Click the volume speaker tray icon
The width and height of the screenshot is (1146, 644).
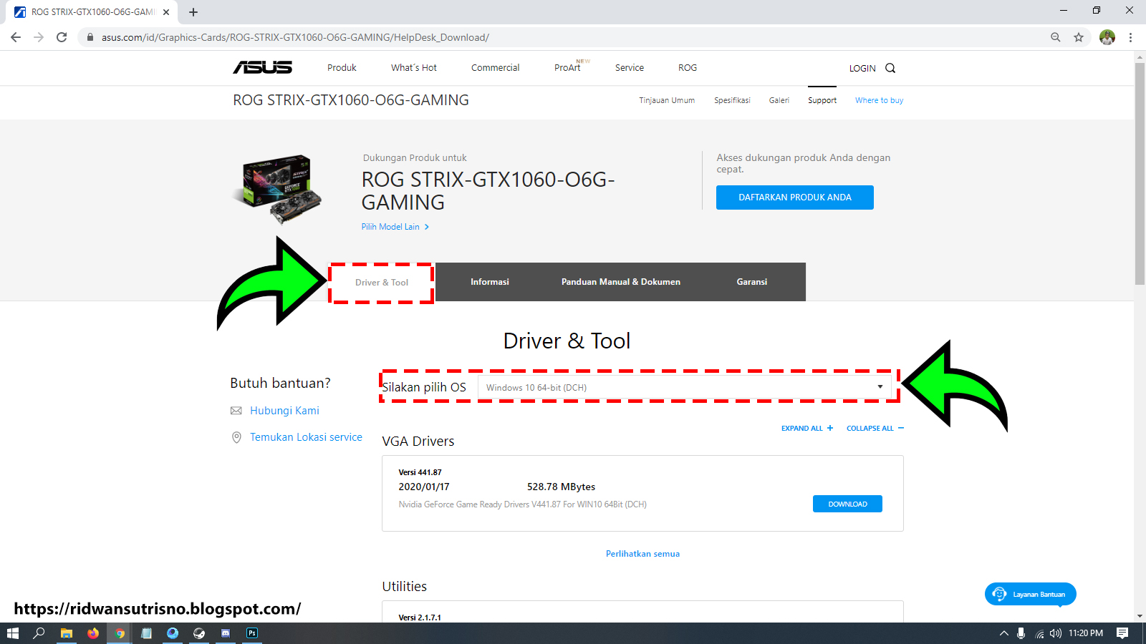[1056, 633]
